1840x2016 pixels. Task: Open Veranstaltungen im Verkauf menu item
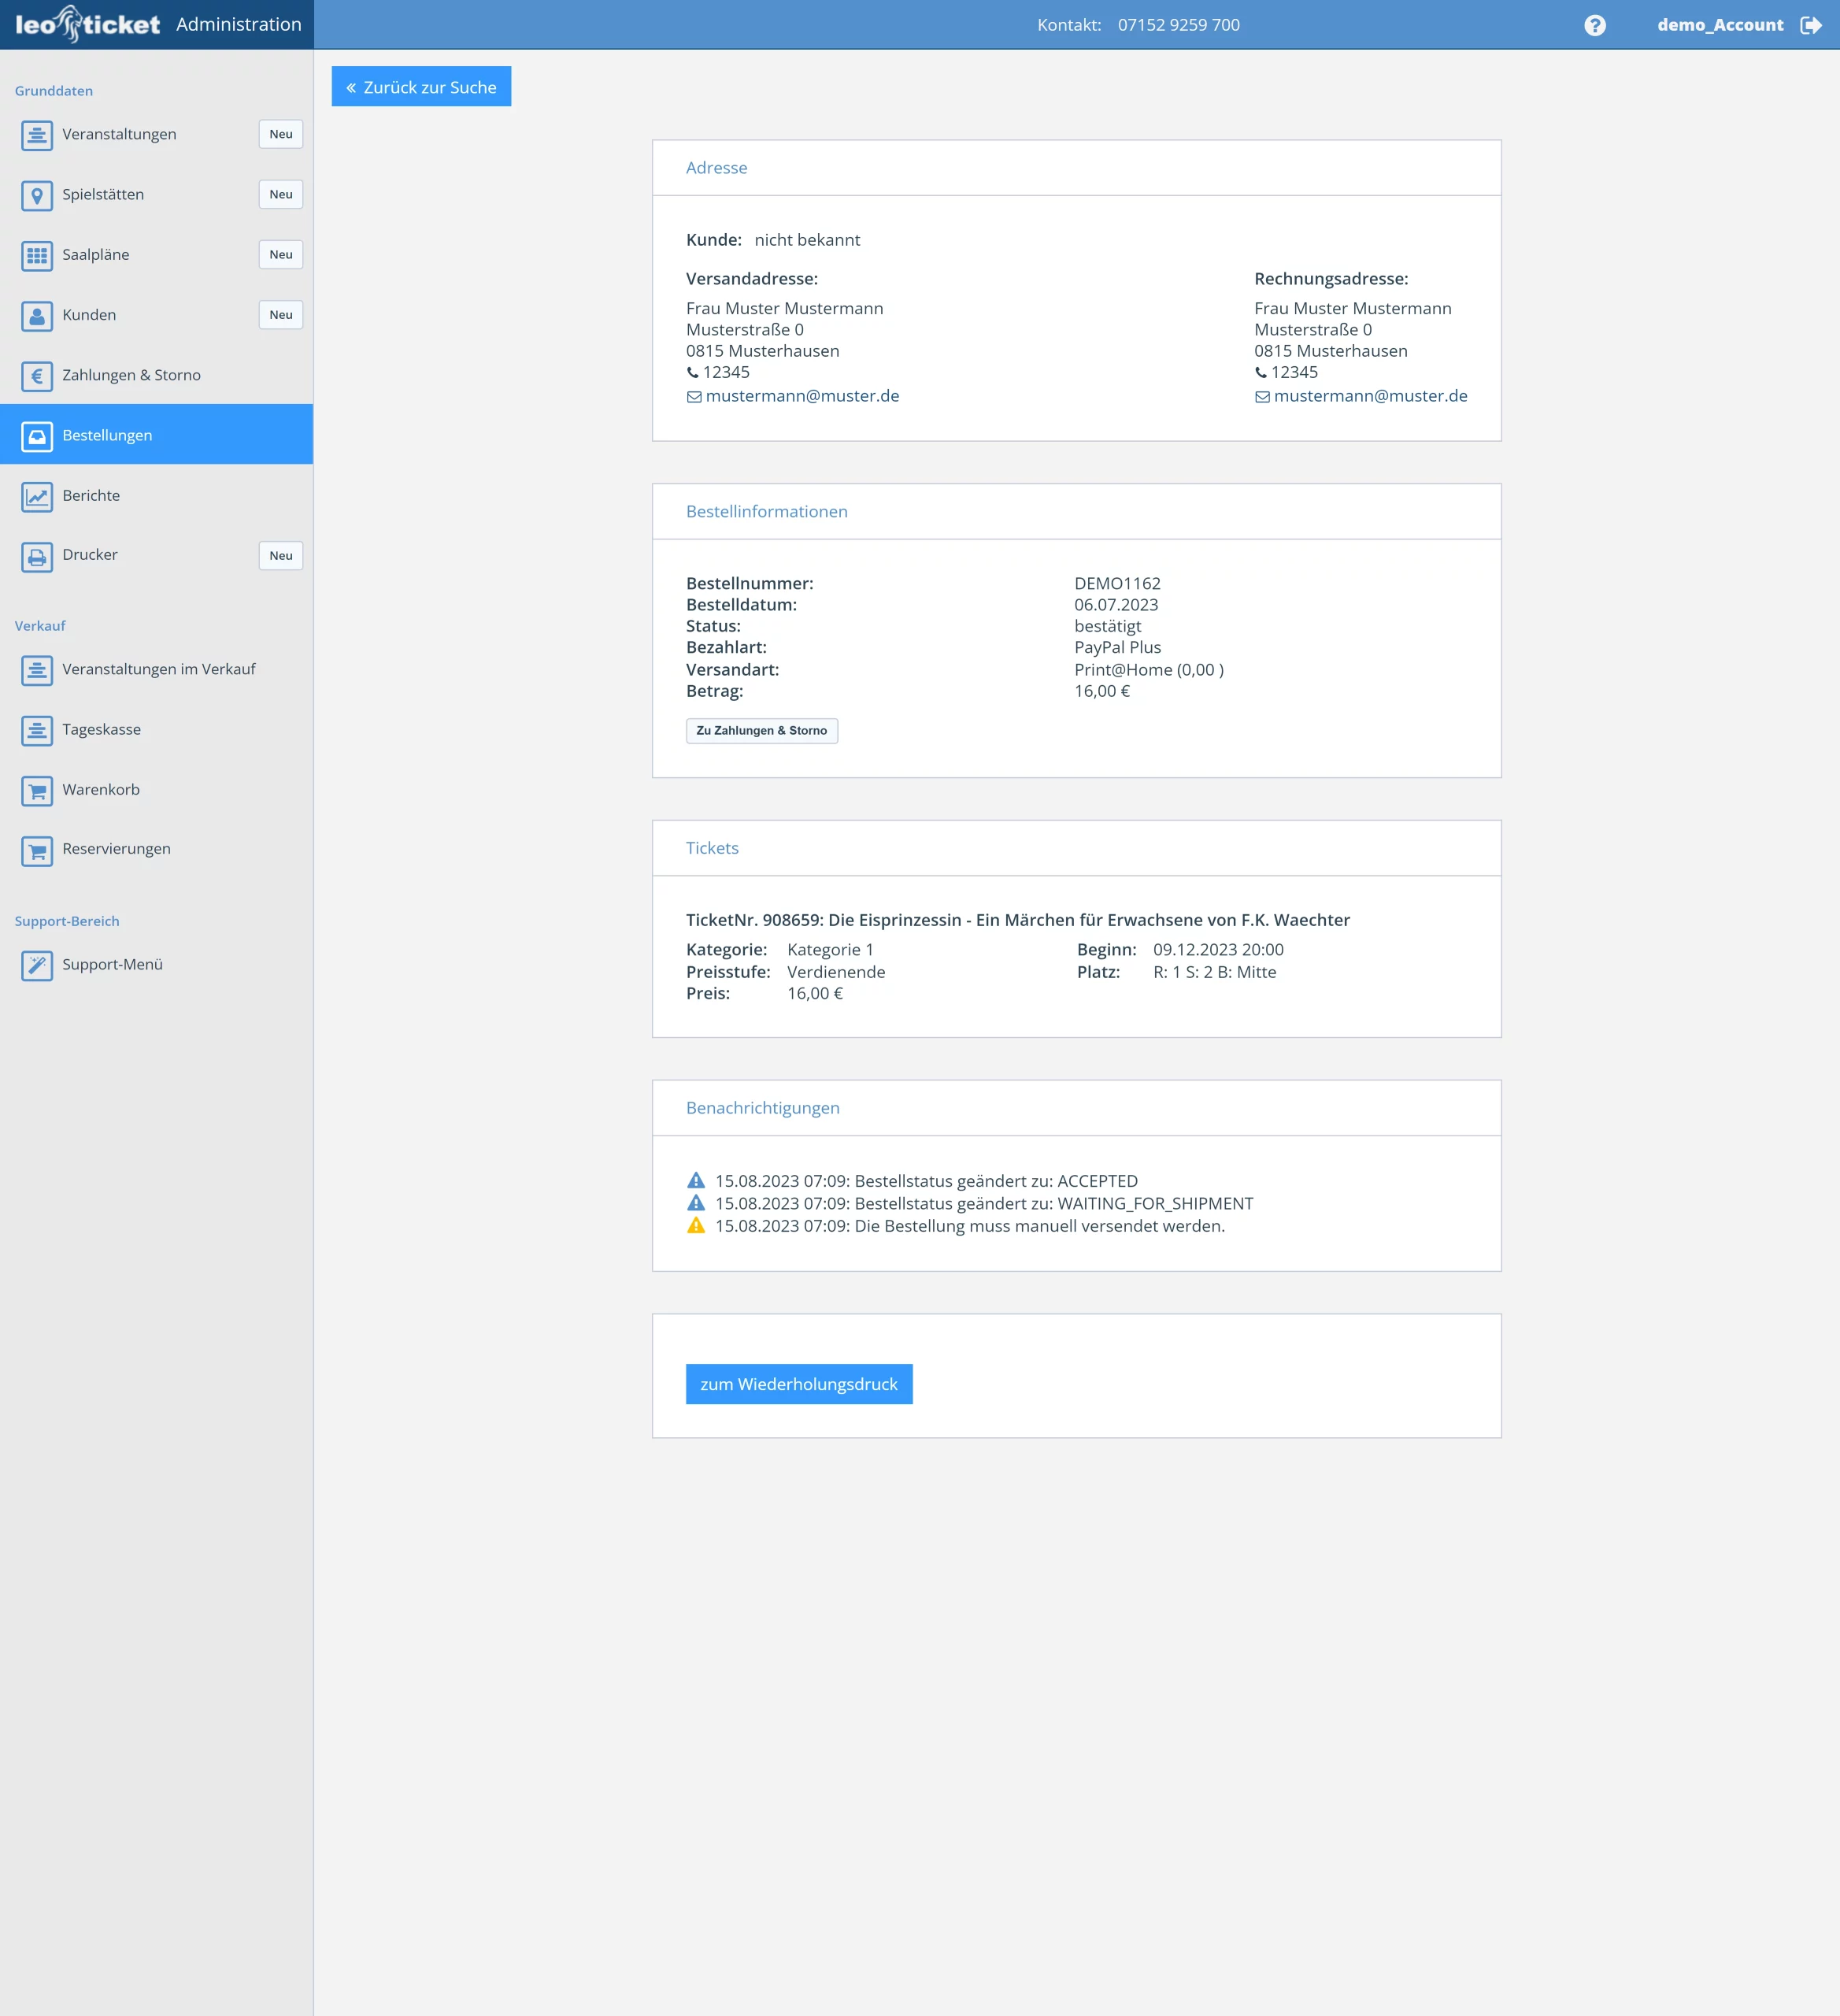[x=158, y=669]
